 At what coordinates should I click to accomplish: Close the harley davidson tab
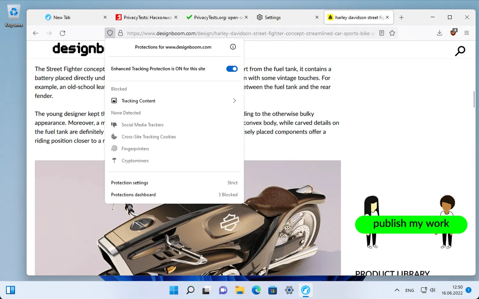coord(387,17)
